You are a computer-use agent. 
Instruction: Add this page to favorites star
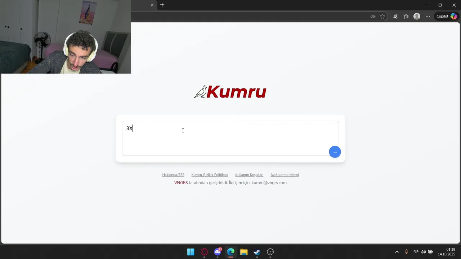click(x=382, y=16)
